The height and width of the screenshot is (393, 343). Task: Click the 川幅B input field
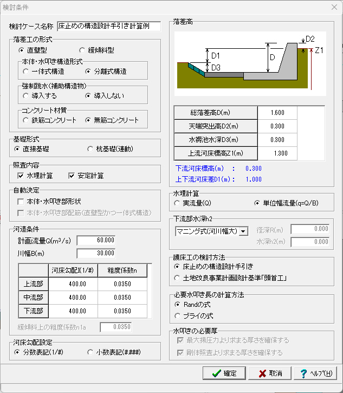96,253
